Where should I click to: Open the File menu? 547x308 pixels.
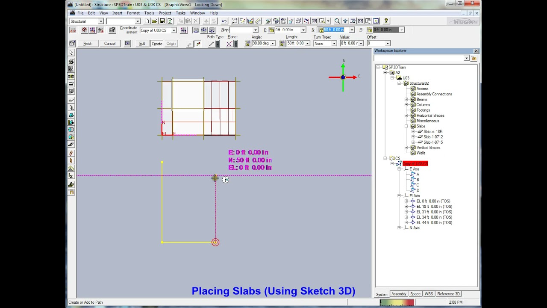pyautogui.click(x=80, y=13)
